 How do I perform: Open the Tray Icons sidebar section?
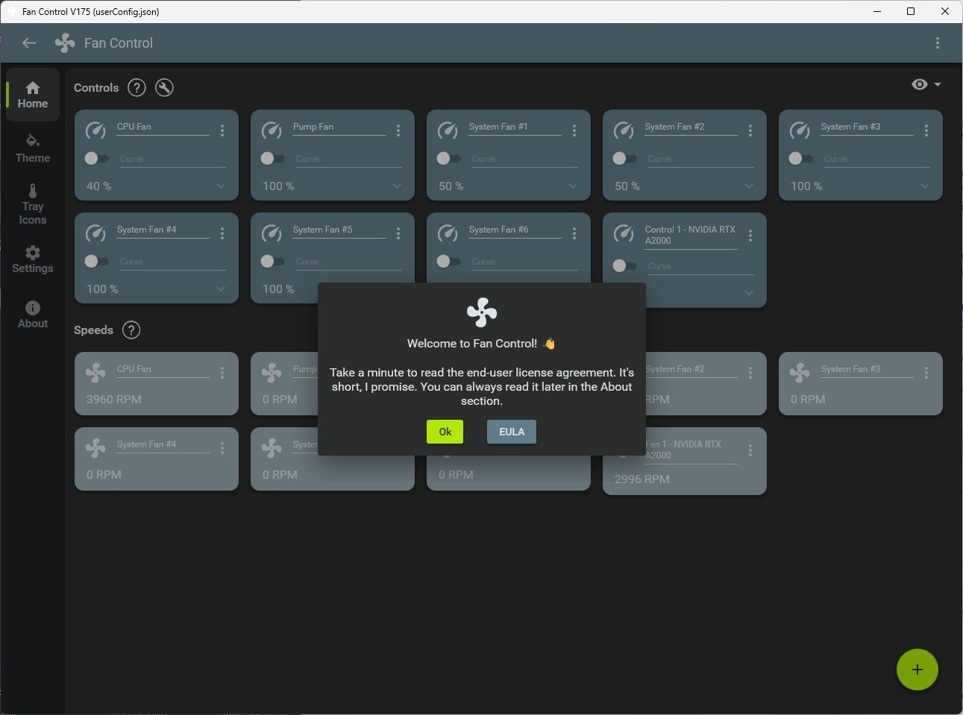coord(33,204)
